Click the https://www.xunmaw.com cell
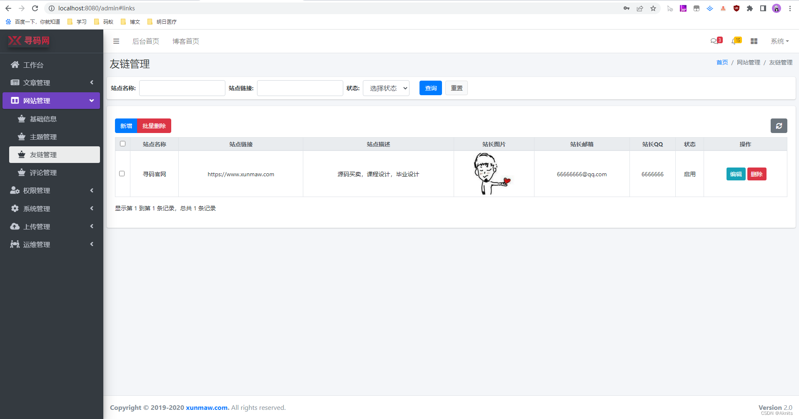Viewport: 799px width, 419px height. click(x=241, y=174)
